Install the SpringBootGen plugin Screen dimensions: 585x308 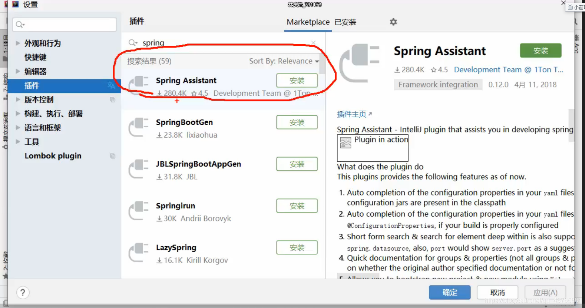(297, 122)
